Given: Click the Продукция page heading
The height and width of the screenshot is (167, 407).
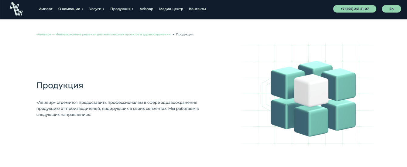Looking at the screenshot, I should coord(60,85).
